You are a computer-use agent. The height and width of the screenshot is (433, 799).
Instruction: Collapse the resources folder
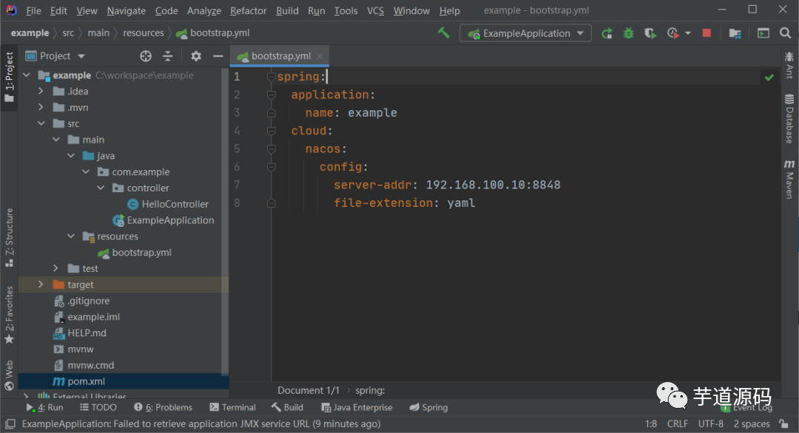(71, 236)
